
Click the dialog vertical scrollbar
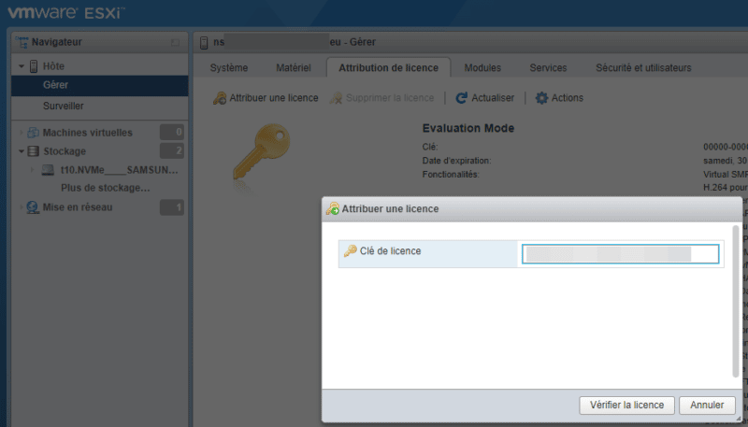tap(736, 302)
